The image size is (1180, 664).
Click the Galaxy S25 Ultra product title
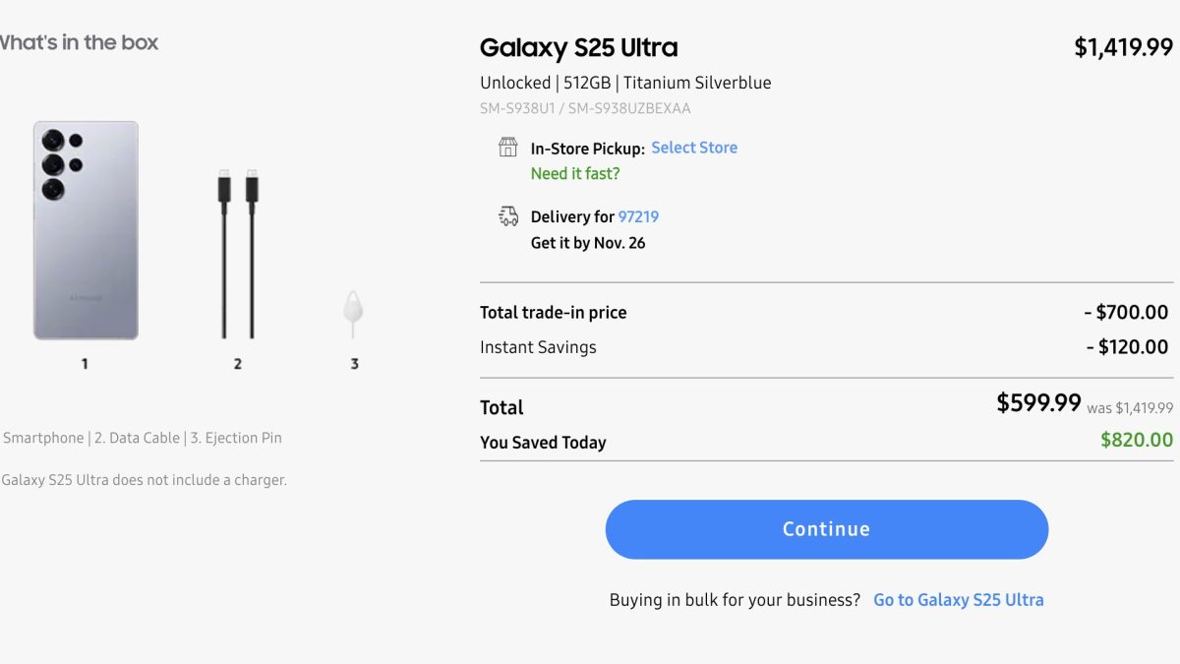tap(578, 47)
